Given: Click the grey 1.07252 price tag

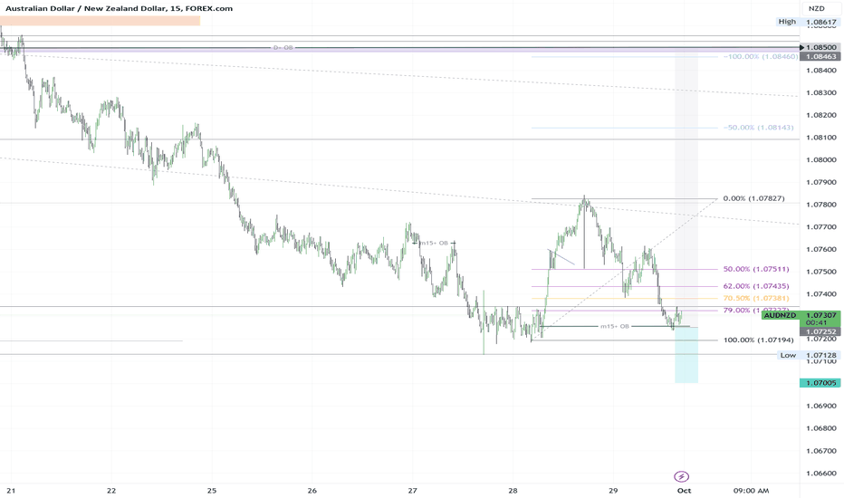Looking at the screenshot, I should tap(820, 331).
